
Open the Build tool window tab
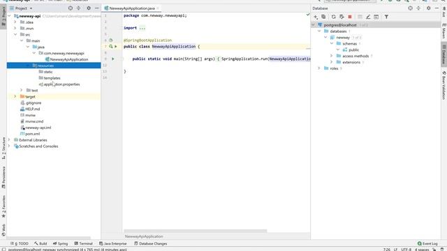click(x=41, y=243)
